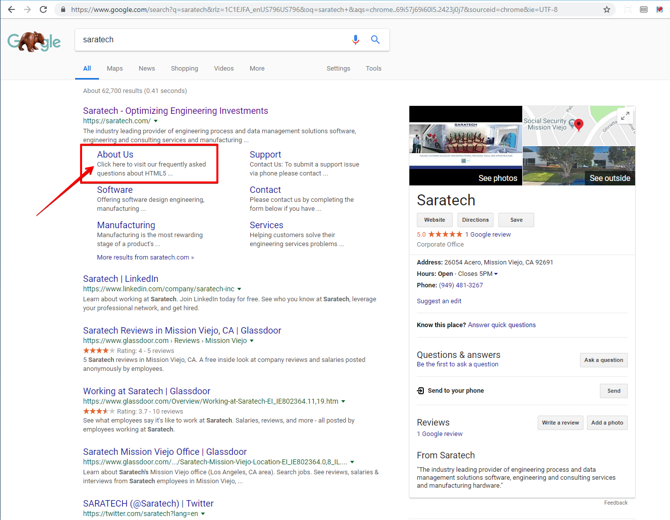
Task: Open the arrow after Working-at-Saratech URL
Action: [x=343, y=401]
